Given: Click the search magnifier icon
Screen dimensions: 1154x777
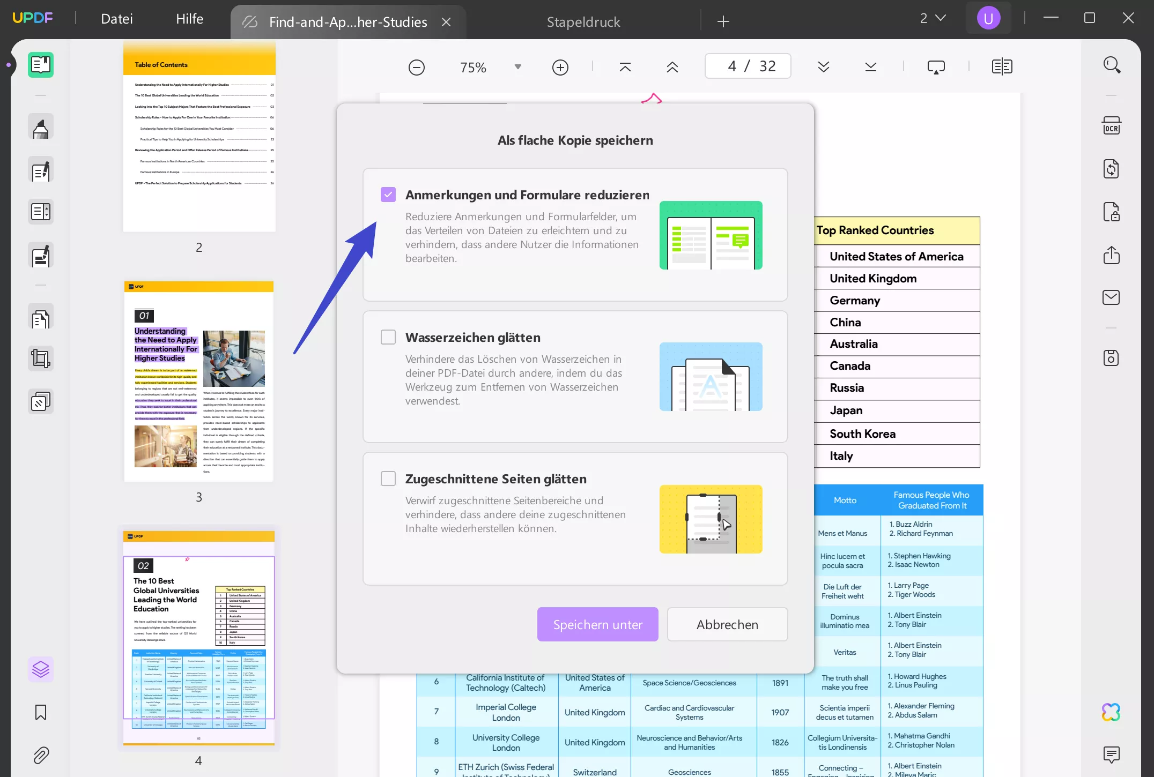Looking at the screenshot, I should (x=1111, y=65).
